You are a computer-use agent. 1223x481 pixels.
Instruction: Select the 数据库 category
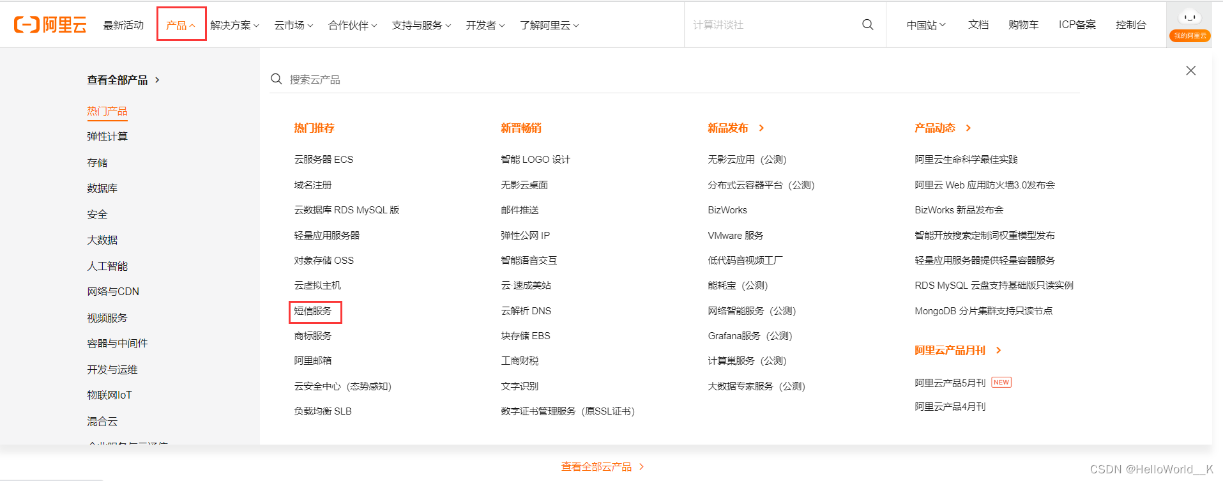102,188
